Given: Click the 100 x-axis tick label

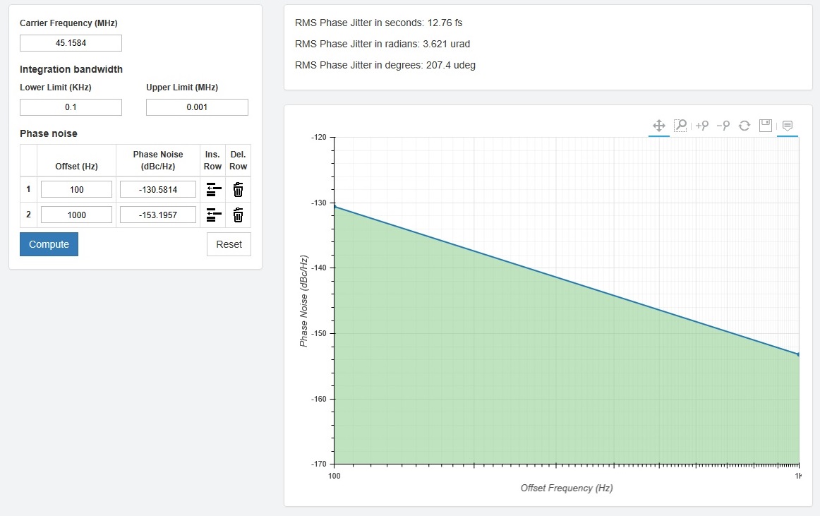Looking at the screenshot, I should pos(334,476).
